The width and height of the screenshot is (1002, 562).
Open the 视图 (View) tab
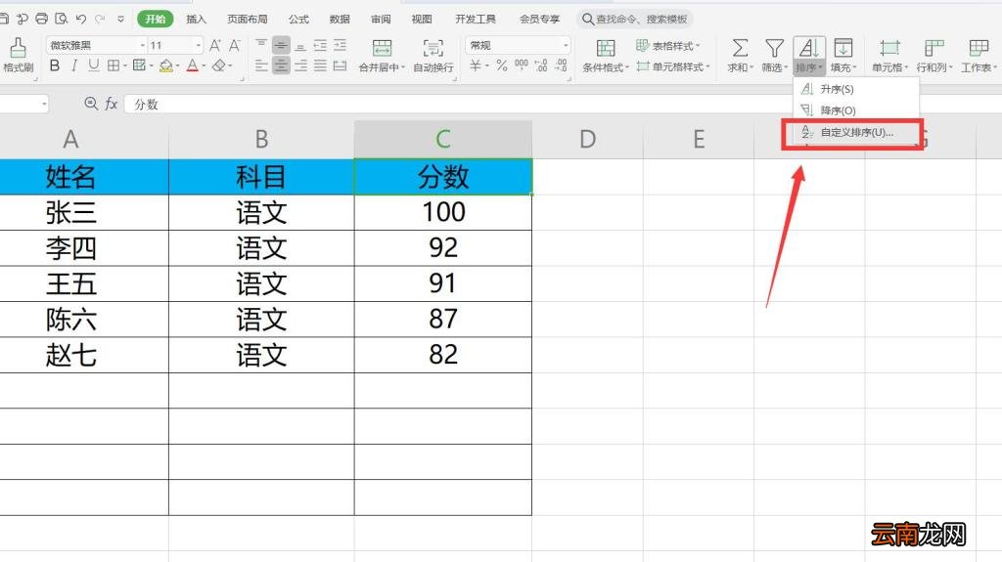[x=422, y=20]
